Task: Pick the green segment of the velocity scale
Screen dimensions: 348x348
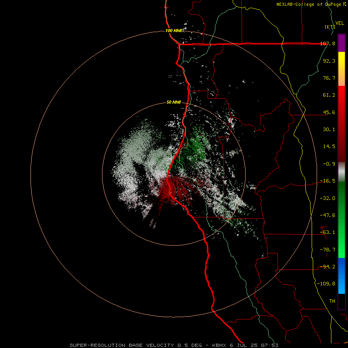Action: 341,220
